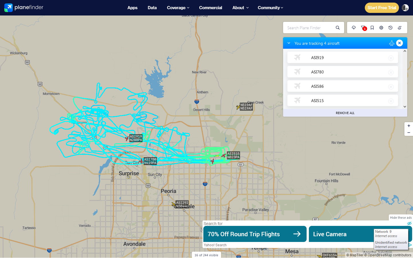The image size is (413, 258).
Task: Close the tracking aircraft panel
Action: coord(400,43)
